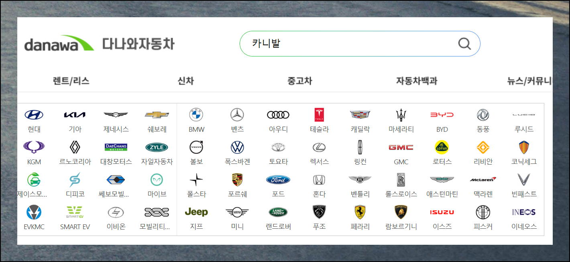The height and width of the screenshot is (262, 570).
Task: Select the MINI logo icon
Action: click(237, 212)
